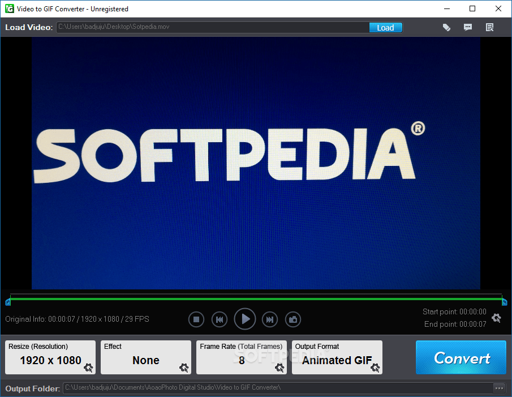The height and width of the screenshot is (397, 512).
Task: Jump to previous frame button
Action: click(220, 319)
